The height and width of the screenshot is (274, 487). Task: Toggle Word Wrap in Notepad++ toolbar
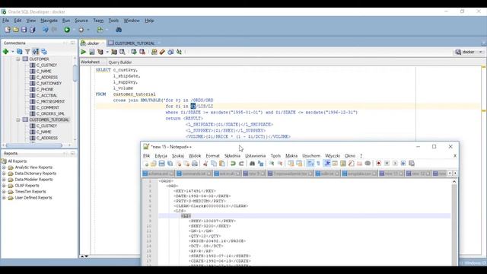(310, 164)
